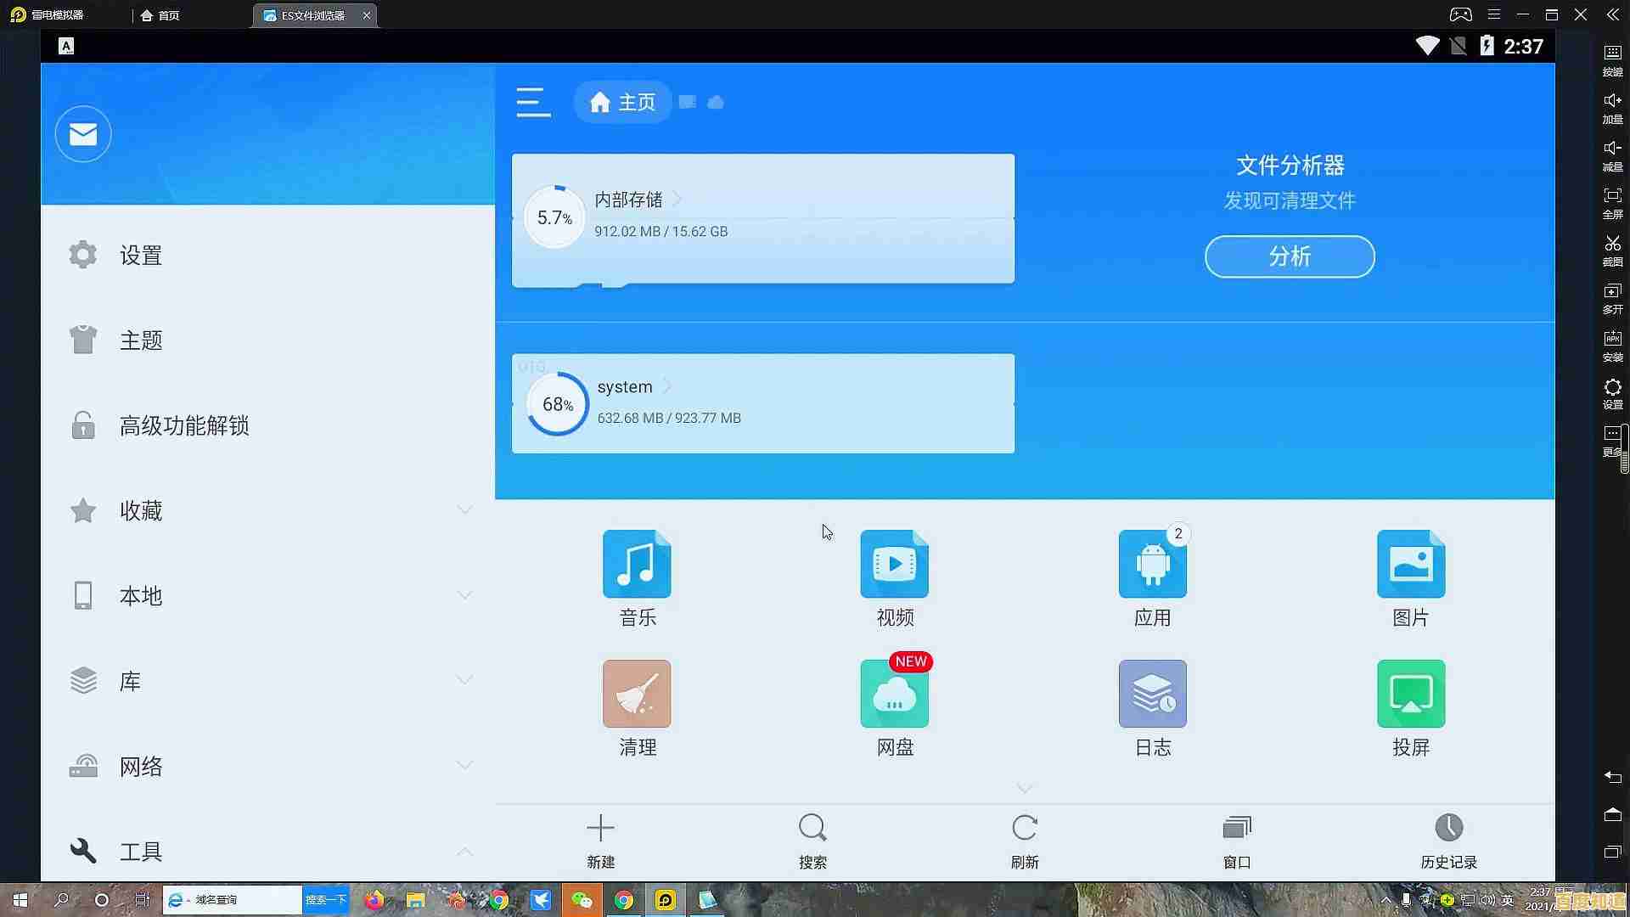Launch the Cleaner (清理) tool
1630x917 pixels.
pos(637,707)
